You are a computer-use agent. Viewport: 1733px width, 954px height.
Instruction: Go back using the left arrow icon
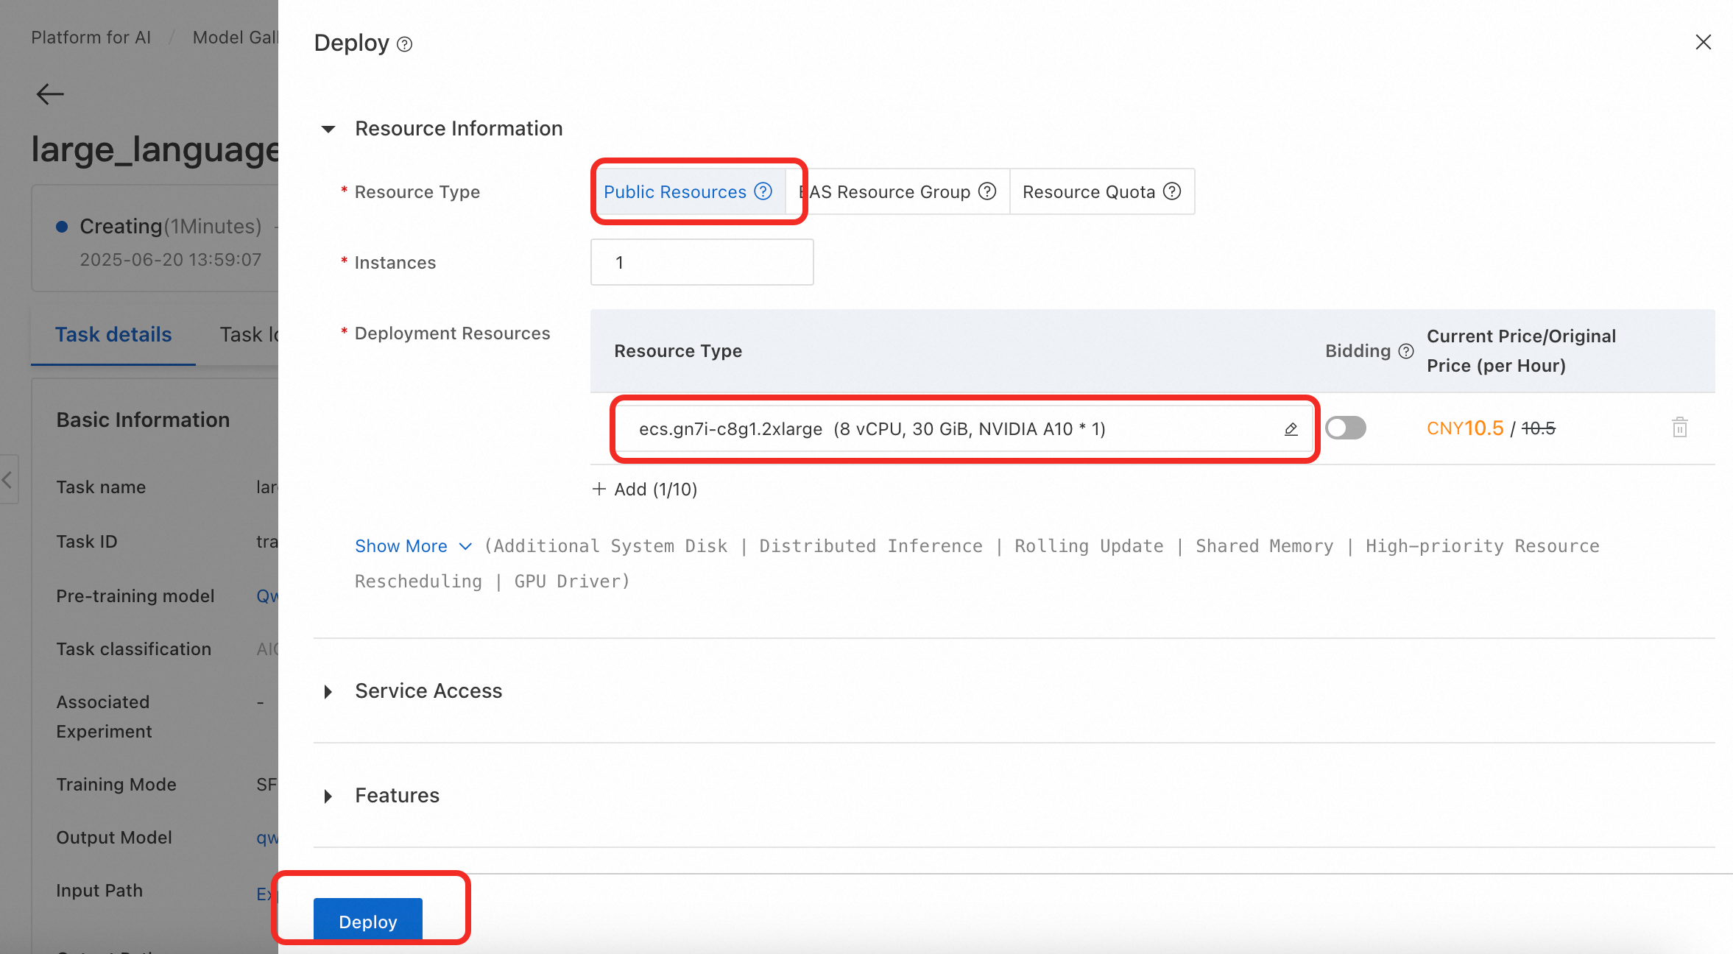pos(50,94)
